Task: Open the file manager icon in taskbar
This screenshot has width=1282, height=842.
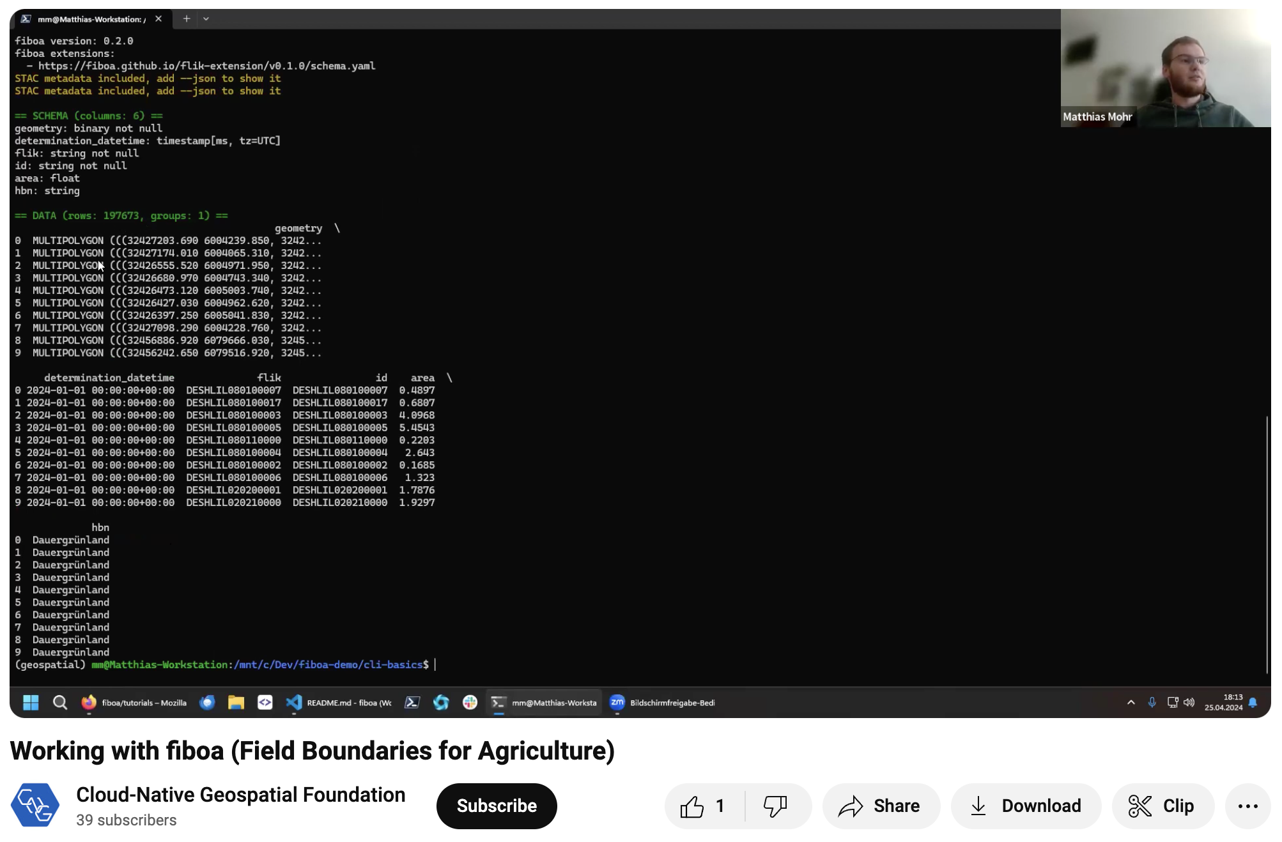Action: pos(236,702)
